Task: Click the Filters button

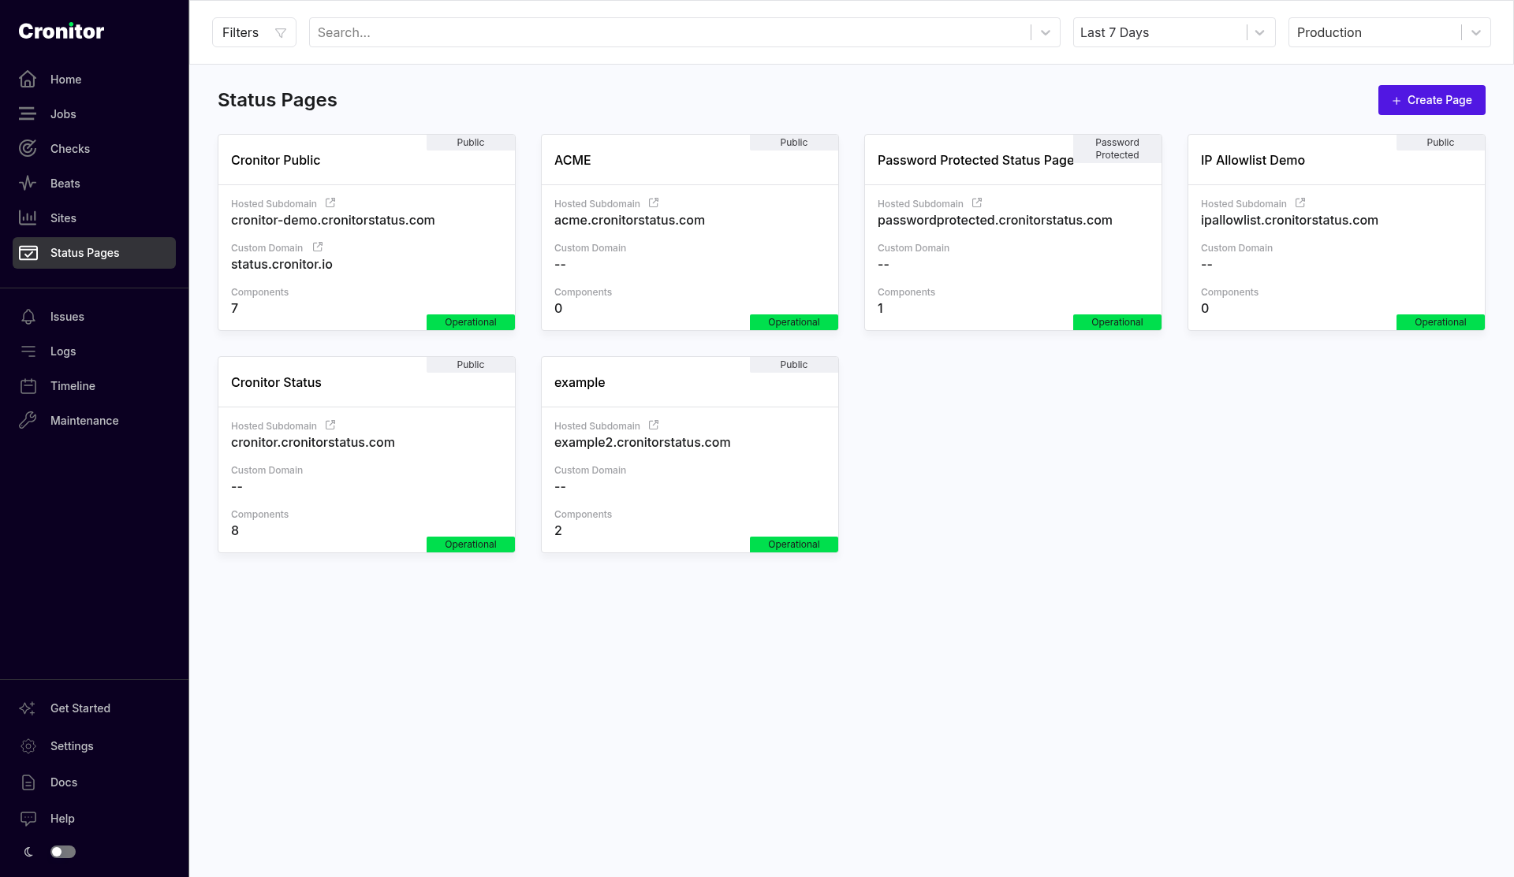Action: tap(254, 32)
